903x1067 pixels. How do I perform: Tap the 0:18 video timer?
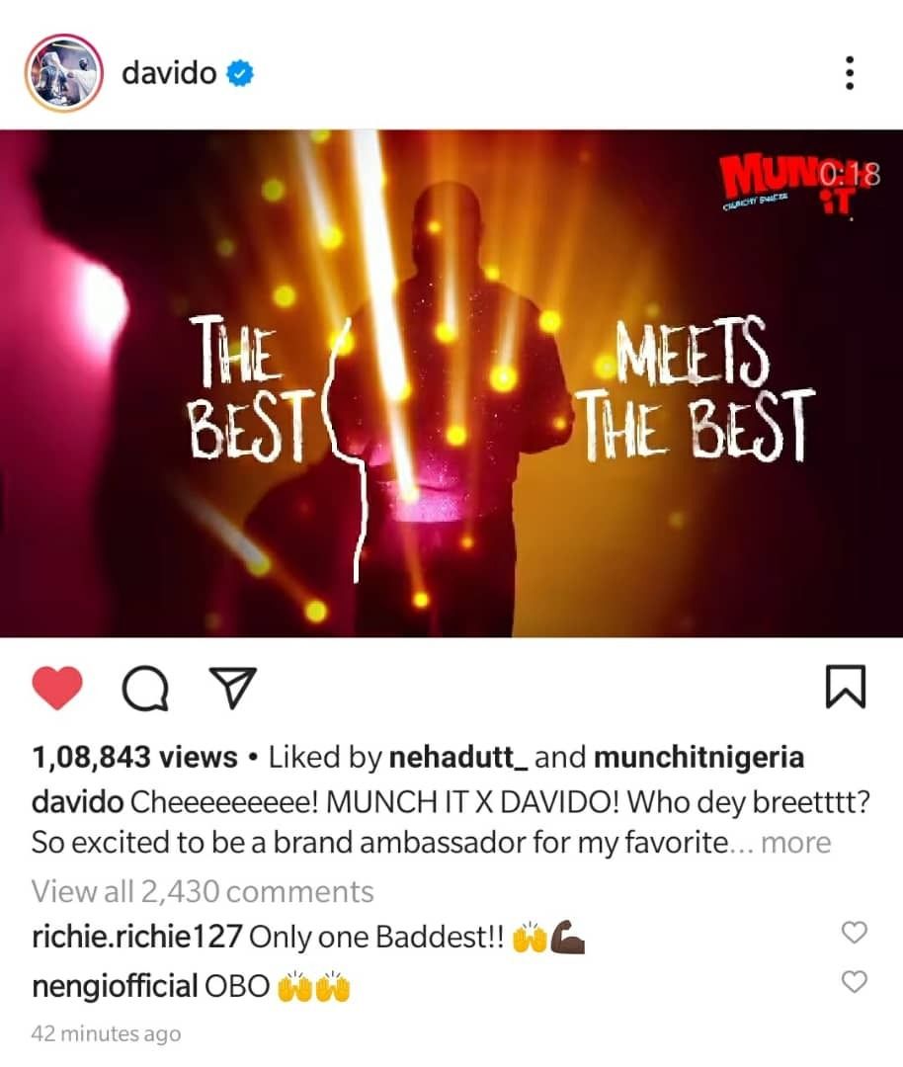click(850, 174)
